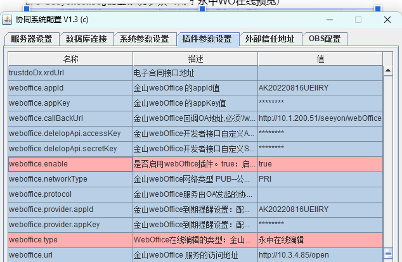This screenshot has height=262, width=402.
Task: Click the http://10.3.4.85/open value cell
Action: click(320, 255)
